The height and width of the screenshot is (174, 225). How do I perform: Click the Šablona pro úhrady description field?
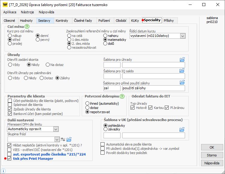(x=154, y=65)
